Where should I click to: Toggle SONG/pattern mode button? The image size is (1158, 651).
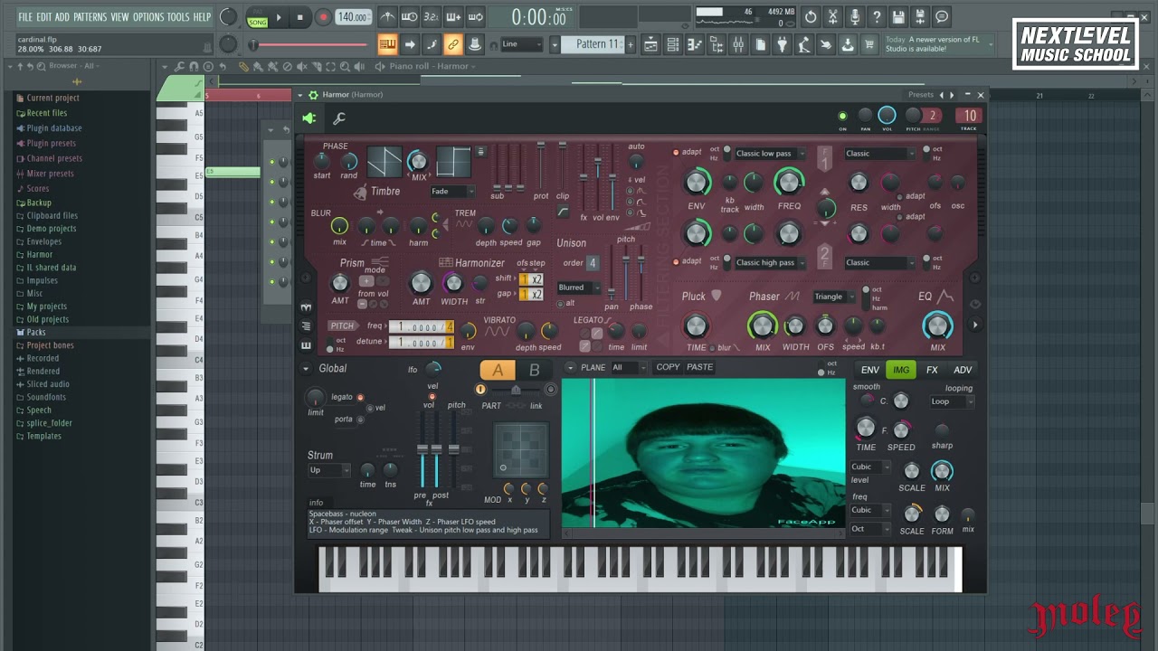257,17
